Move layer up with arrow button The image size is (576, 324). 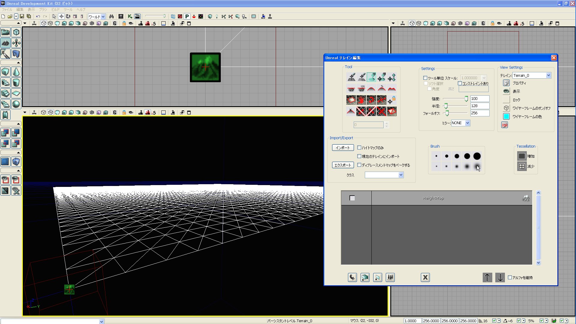point(487,277)
